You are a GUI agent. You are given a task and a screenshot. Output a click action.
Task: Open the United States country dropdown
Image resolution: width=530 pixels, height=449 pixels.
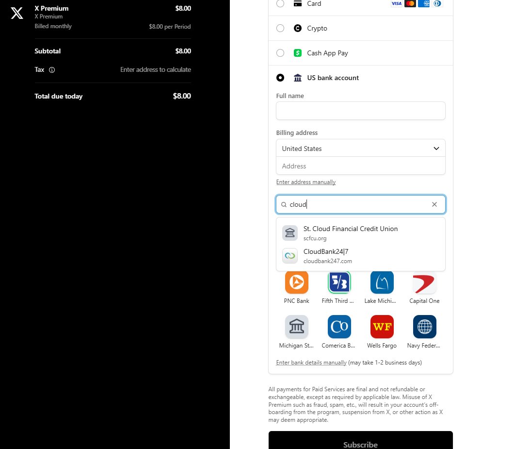(x=361, y=148)
